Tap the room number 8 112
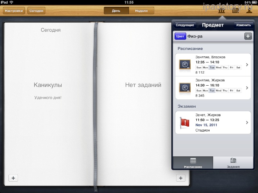Viewport: 258px width, 193px height. [200, 72]
